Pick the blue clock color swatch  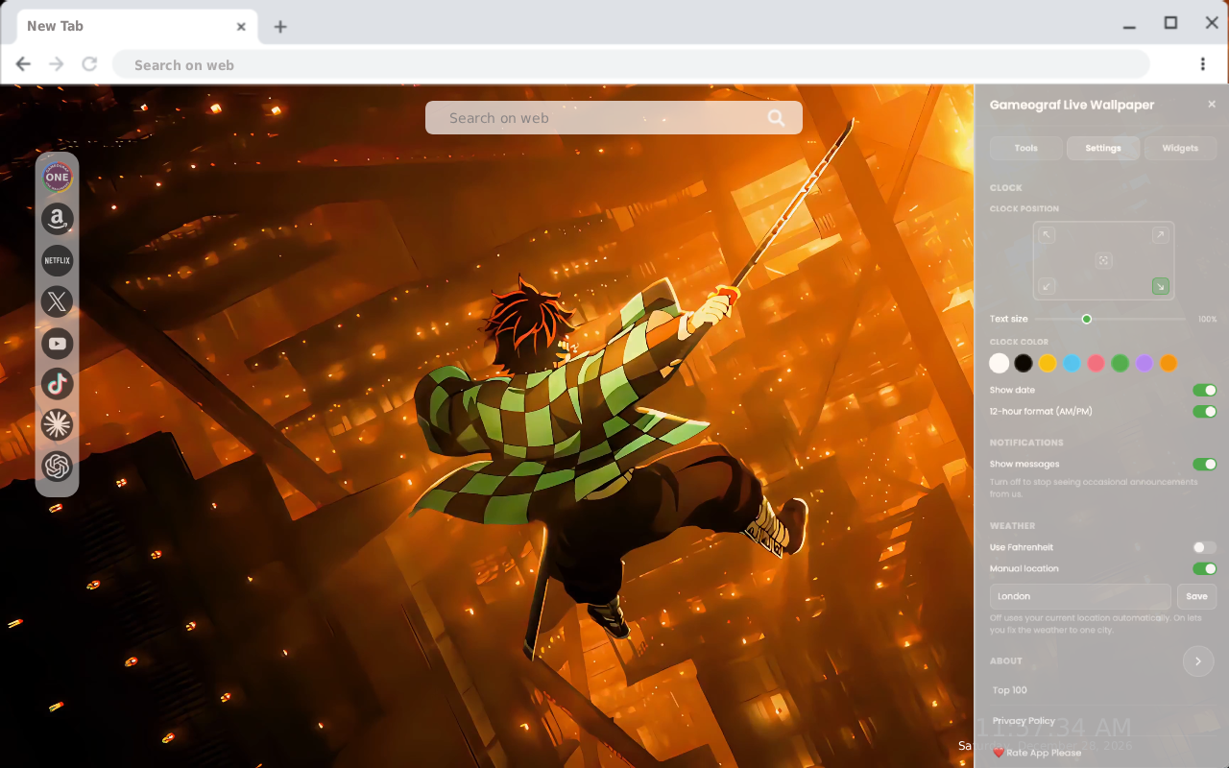(x=1072, y=364)
